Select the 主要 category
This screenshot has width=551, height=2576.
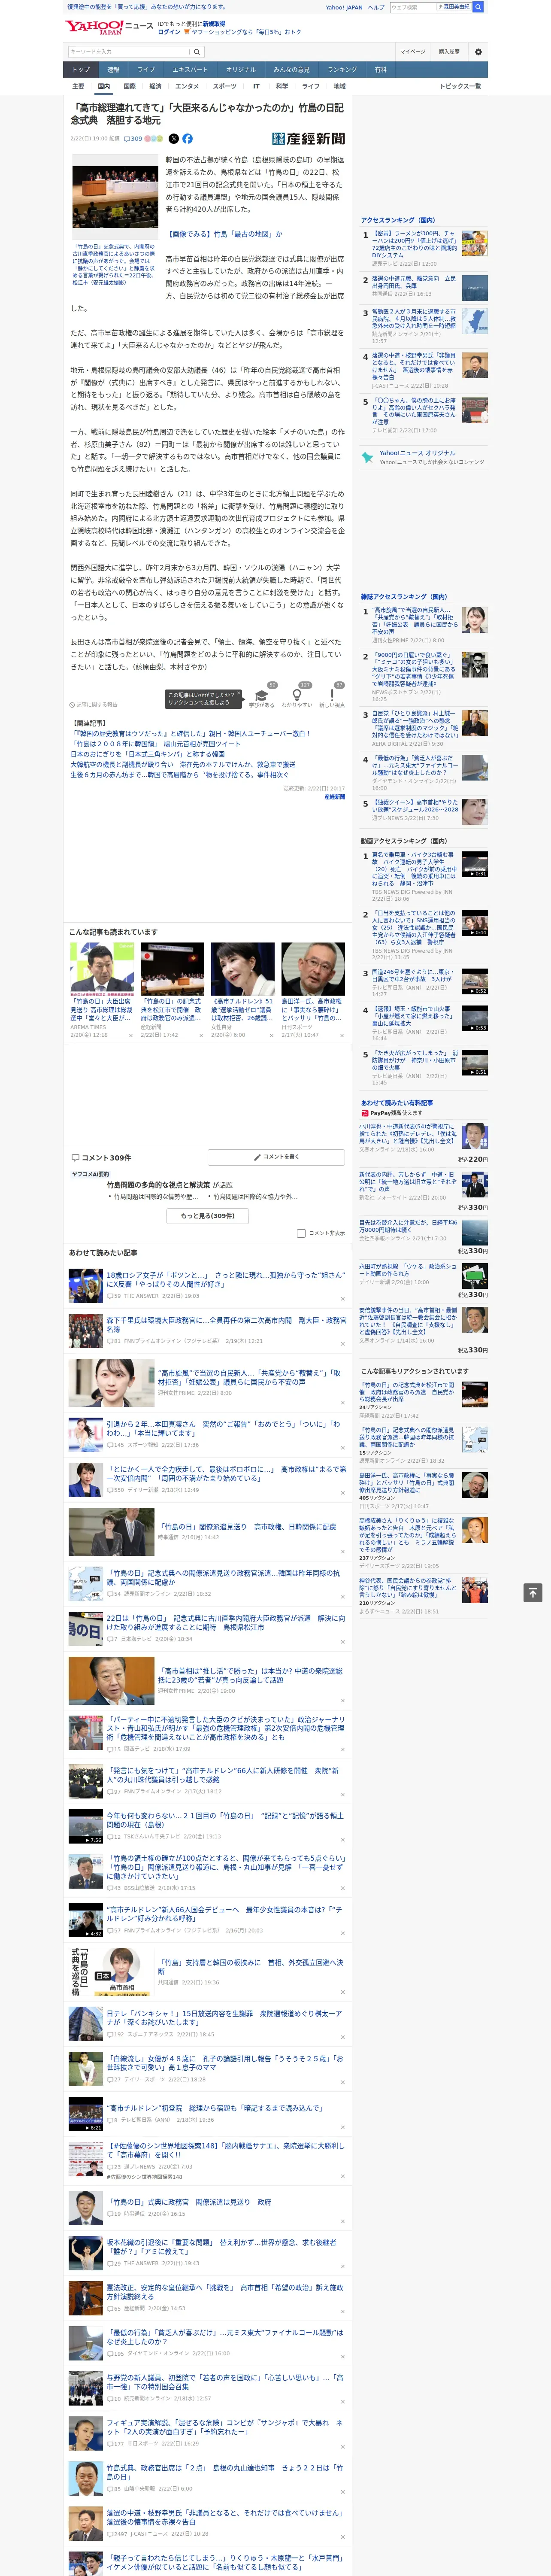[x=78, y=86]
